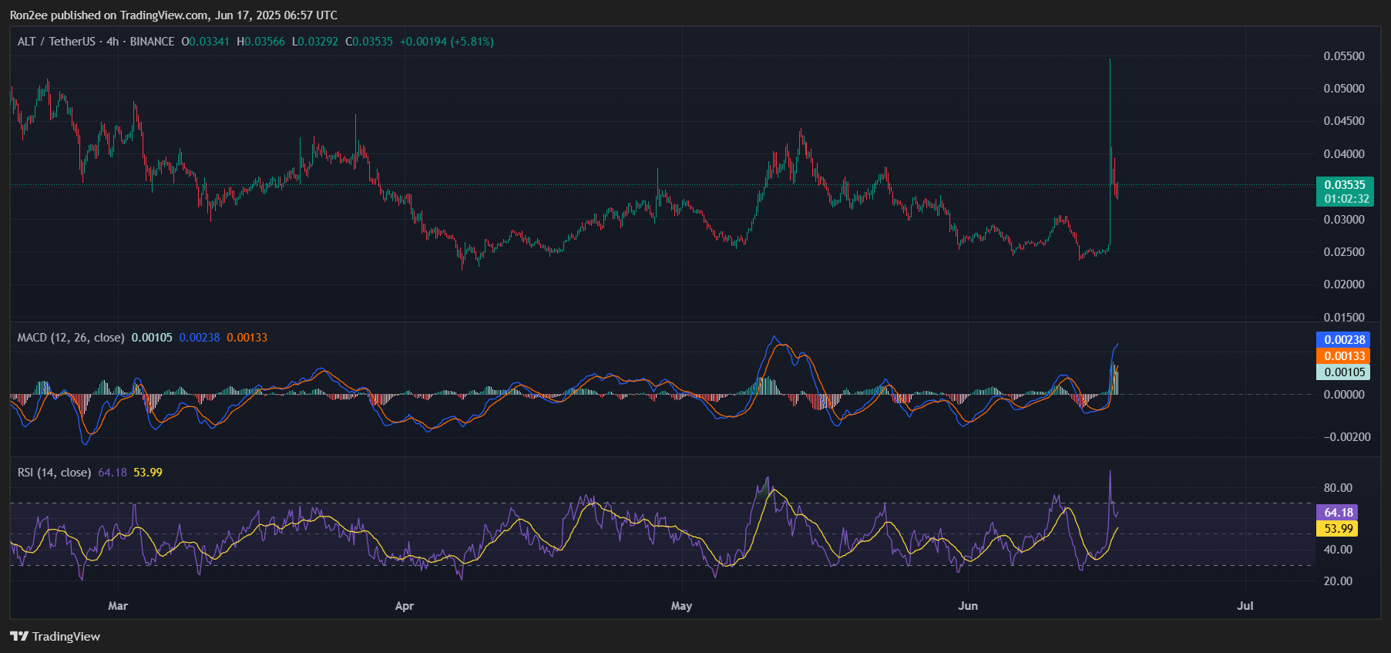Select the 4h interval label in the legend
Screen dimensions: 1391x653
[113, 42]
